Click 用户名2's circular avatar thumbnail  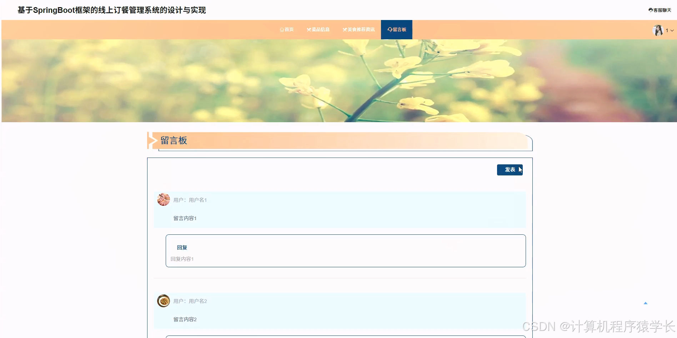pos(163,301)
